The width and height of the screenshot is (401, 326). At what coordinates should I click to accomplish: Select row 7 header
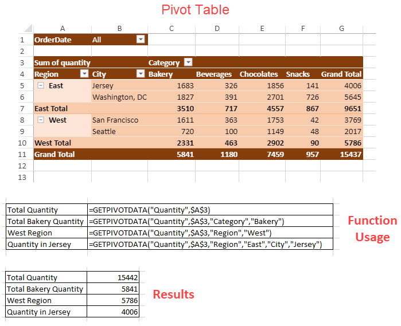click(x=22, y=109)
